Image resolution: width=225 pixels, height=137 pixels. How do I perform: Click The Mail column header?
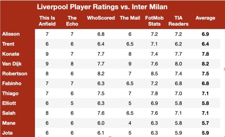coord(130,18)
